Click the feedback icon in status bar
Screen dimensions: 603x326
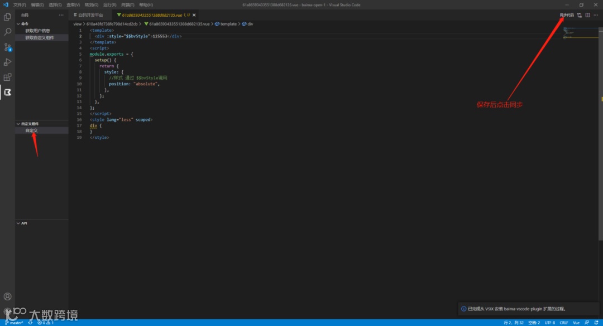coord(586,323)
